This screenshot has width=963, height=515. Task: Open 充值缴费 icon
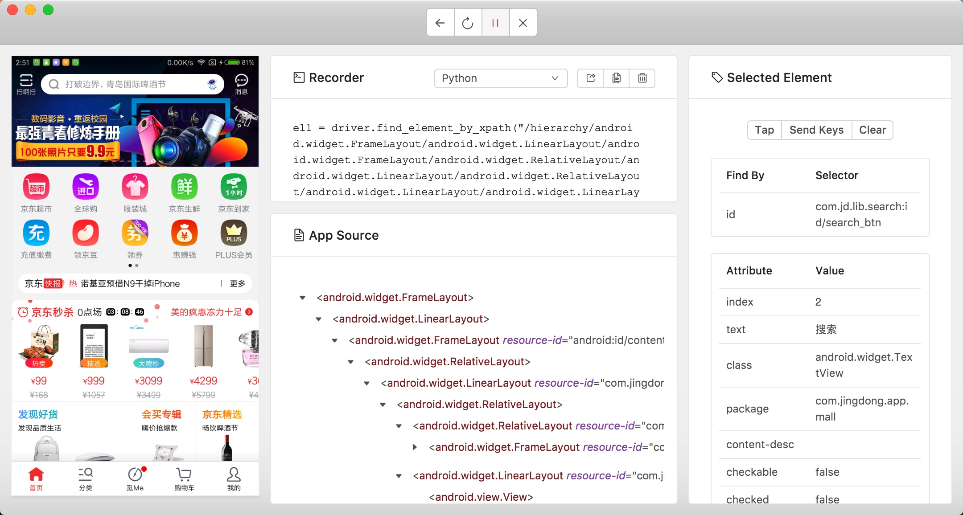coord(36,240)
